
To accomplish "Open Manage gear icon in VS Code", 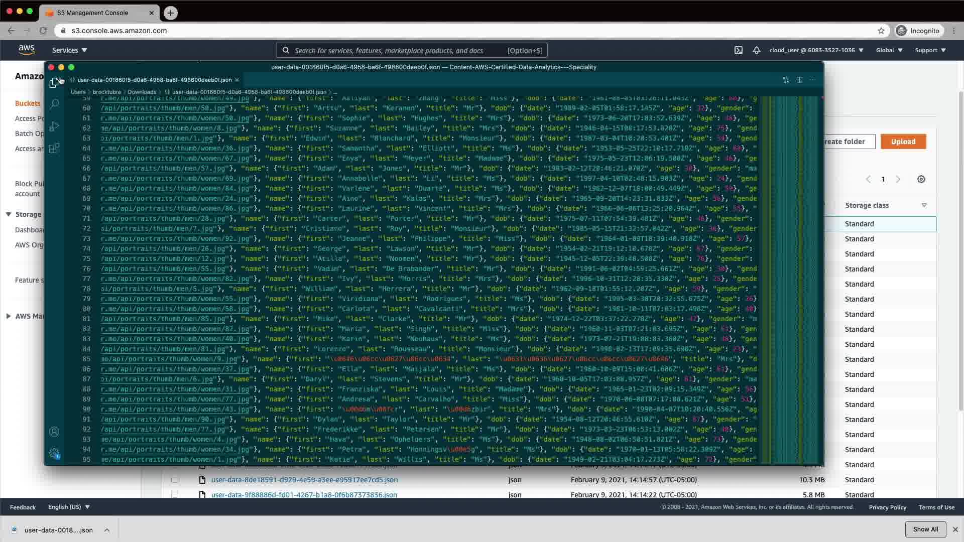I will [x=54, y=453].
